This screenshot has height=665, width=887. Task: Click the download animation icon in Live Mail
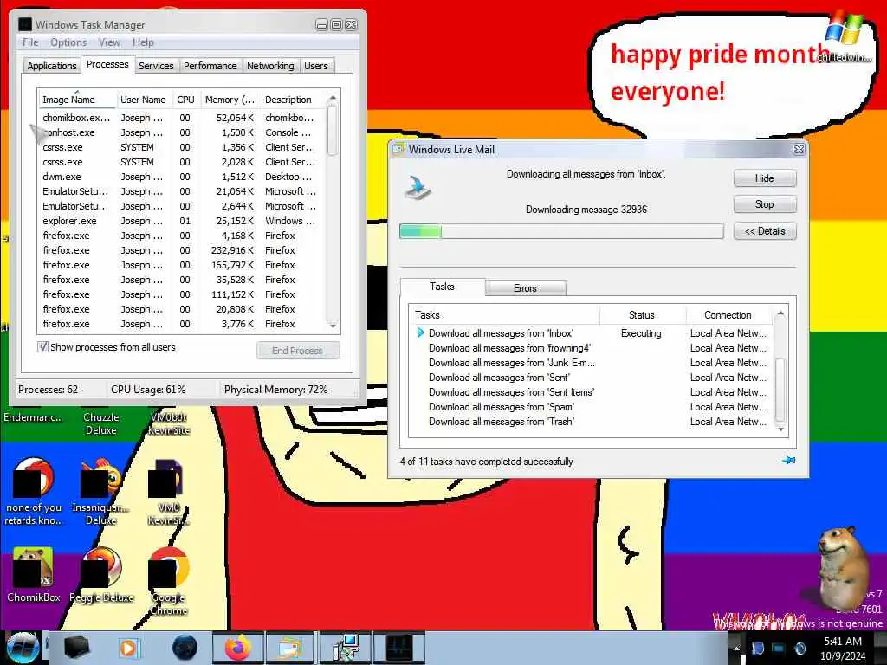[418, 187]
